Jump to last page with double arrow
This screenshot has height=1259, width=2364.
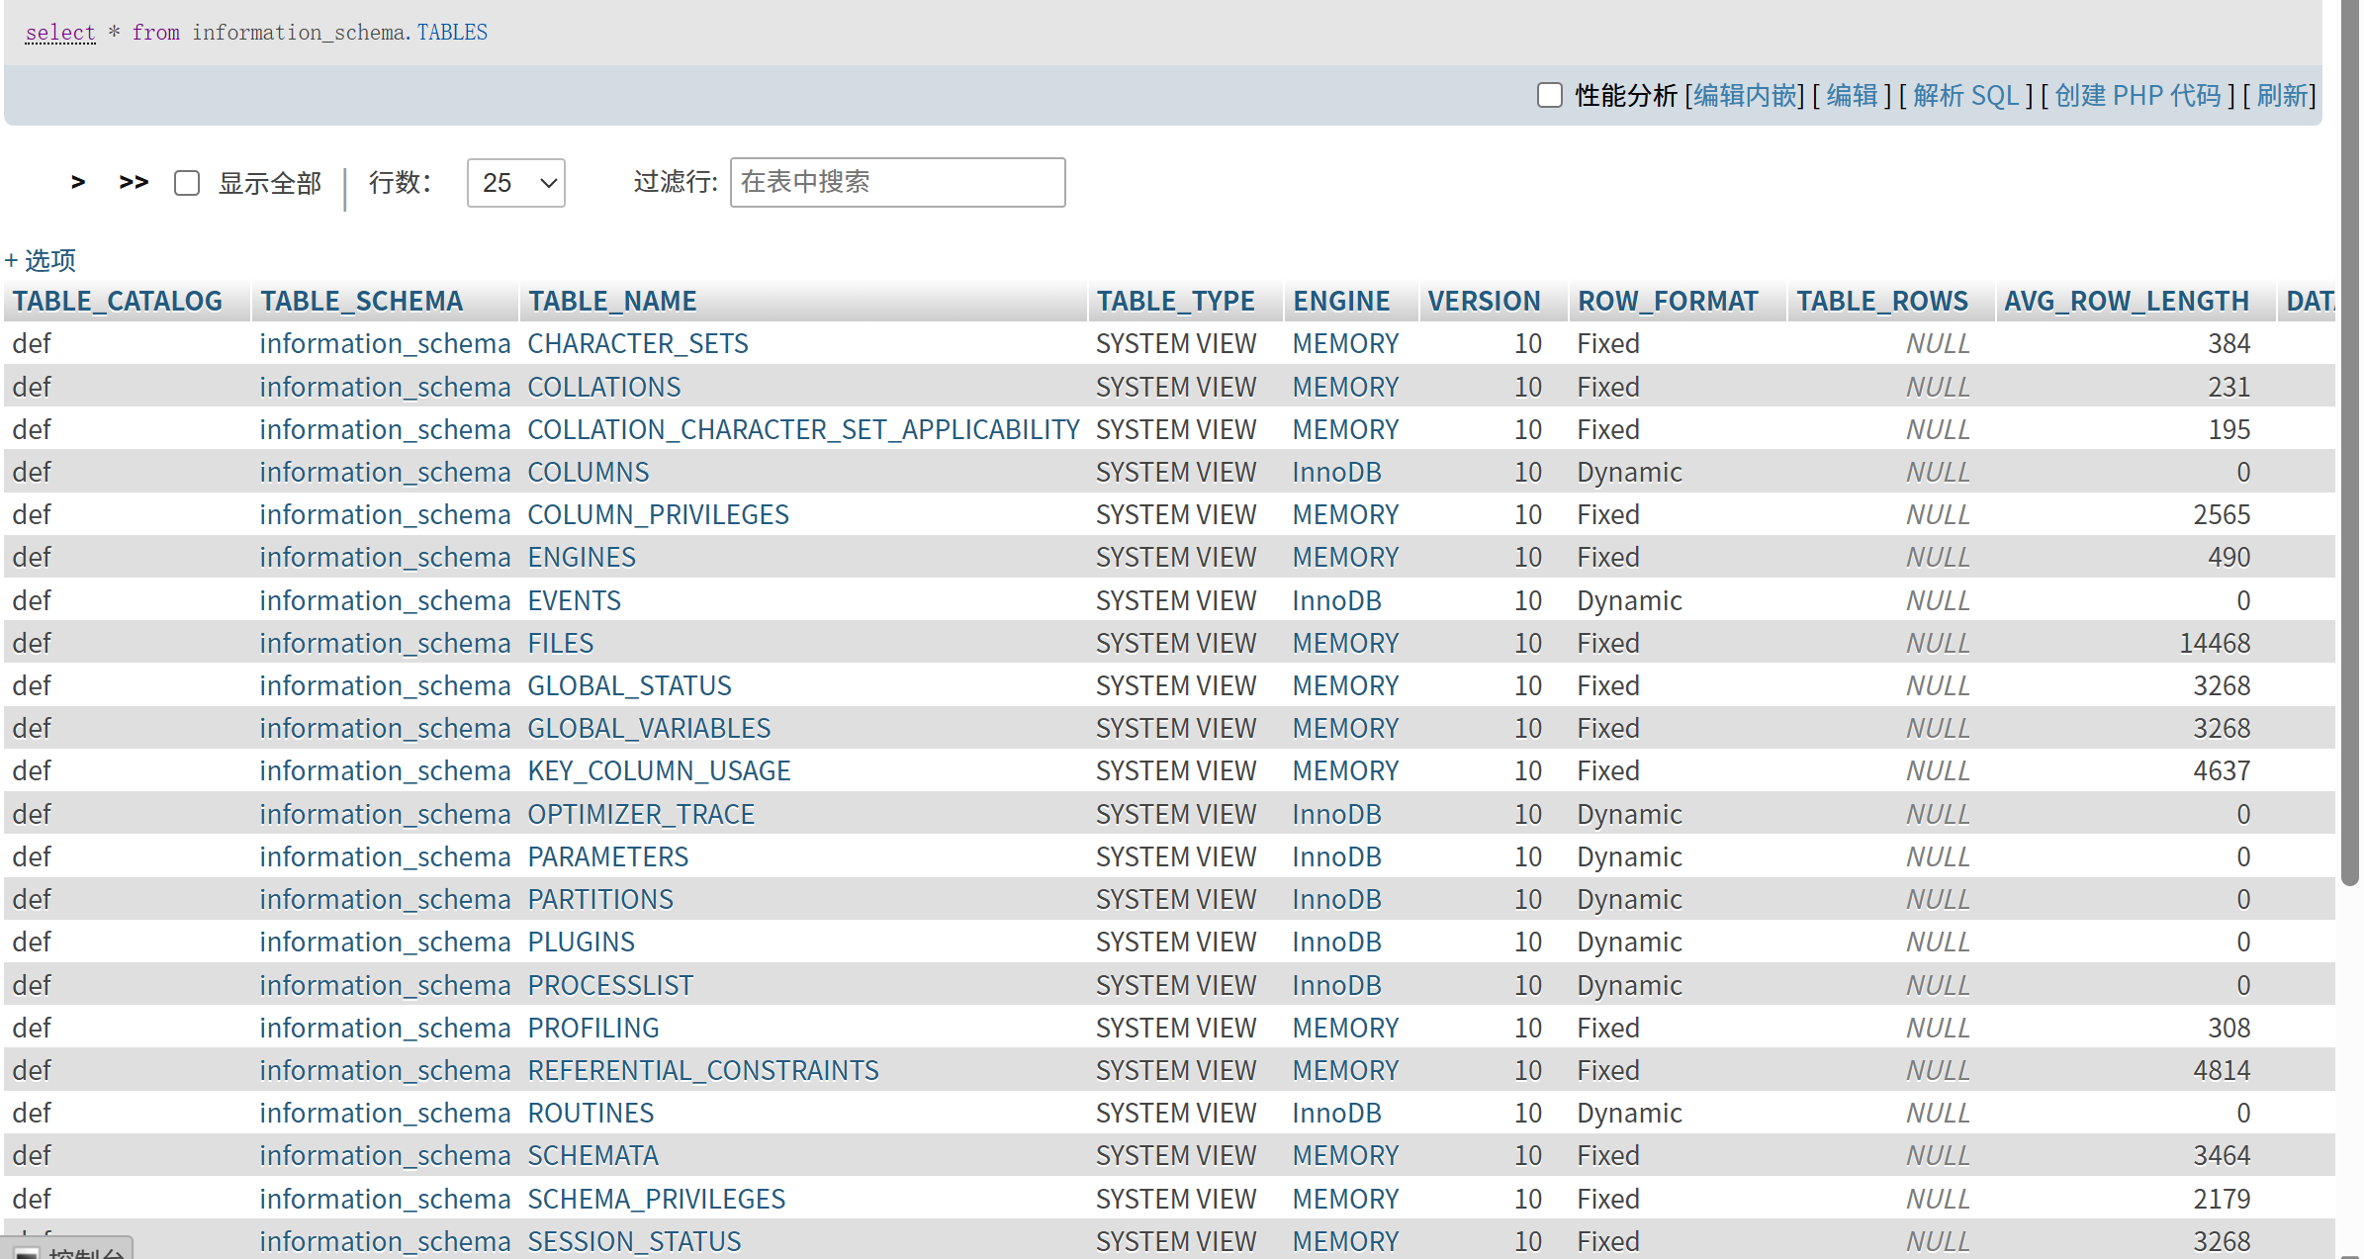pyautogui.click(x=134, y=182)
